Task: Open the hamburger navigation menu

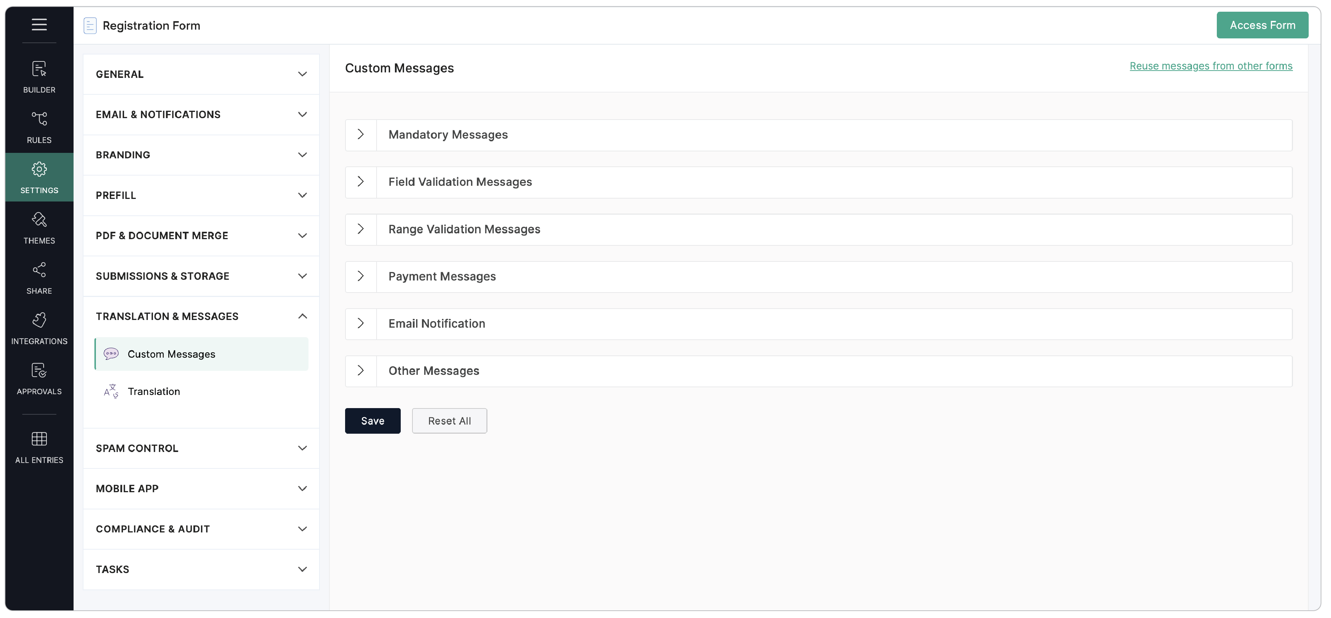Action: pyautogui.click(x=39, y=25)
